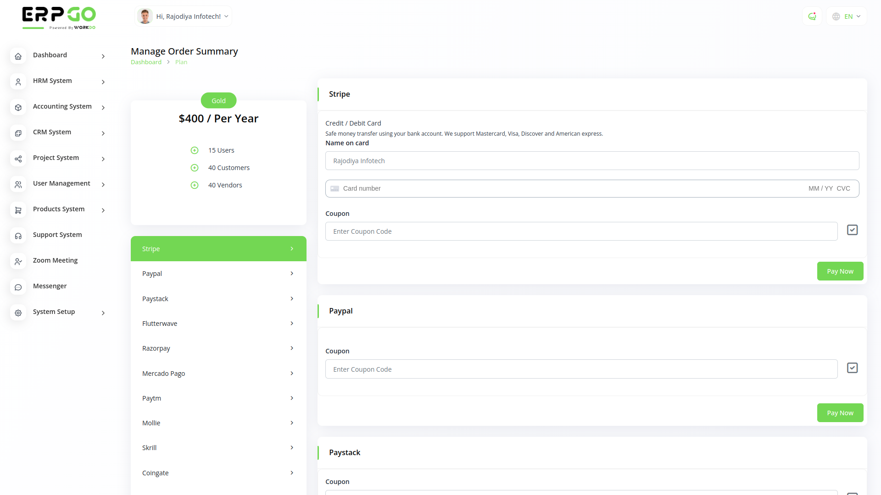Select the Razorpay payment tab
Viewport: 881px width, 495px height.
(x=218, y=348)
